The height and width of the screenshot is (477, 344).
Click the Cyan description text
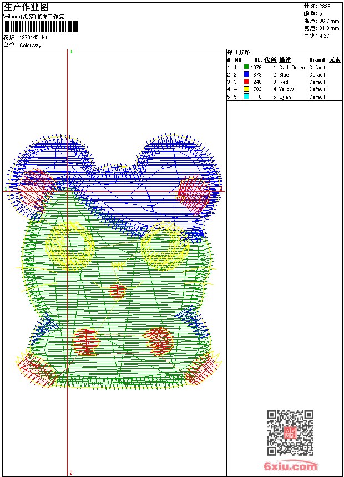point(285,97)
